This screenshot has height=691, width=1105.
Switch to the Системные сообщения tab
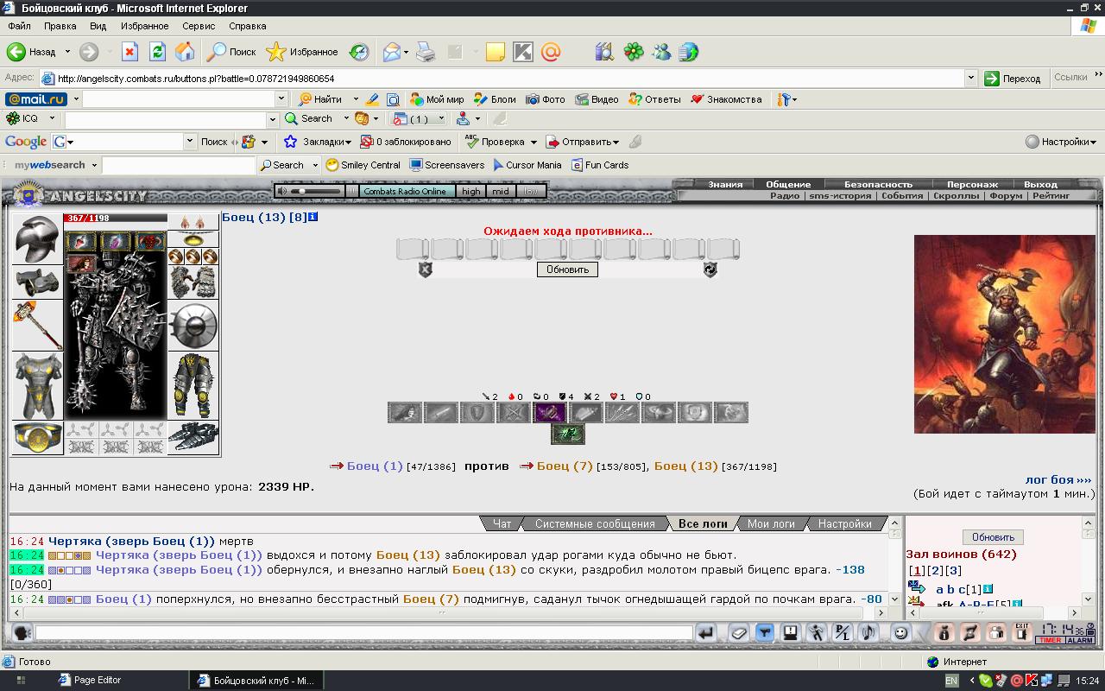[595, 523]
